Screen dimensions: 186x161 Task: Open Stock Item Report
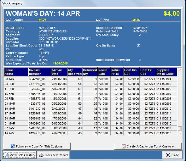point(53,155)
